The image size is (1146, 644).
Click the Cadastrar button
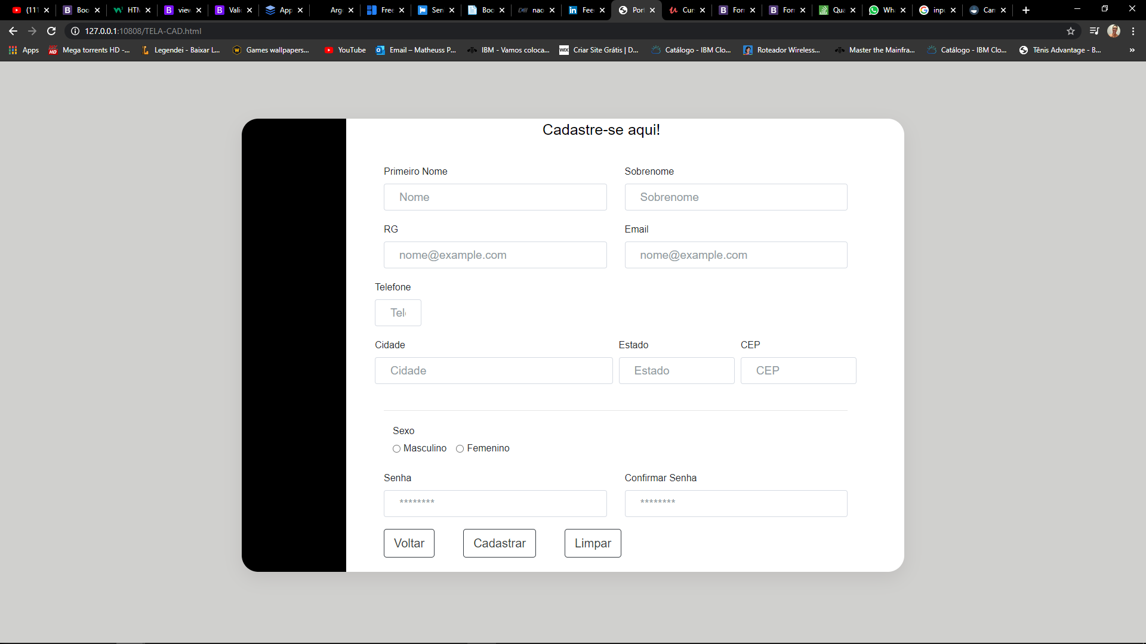pos(500,543)
